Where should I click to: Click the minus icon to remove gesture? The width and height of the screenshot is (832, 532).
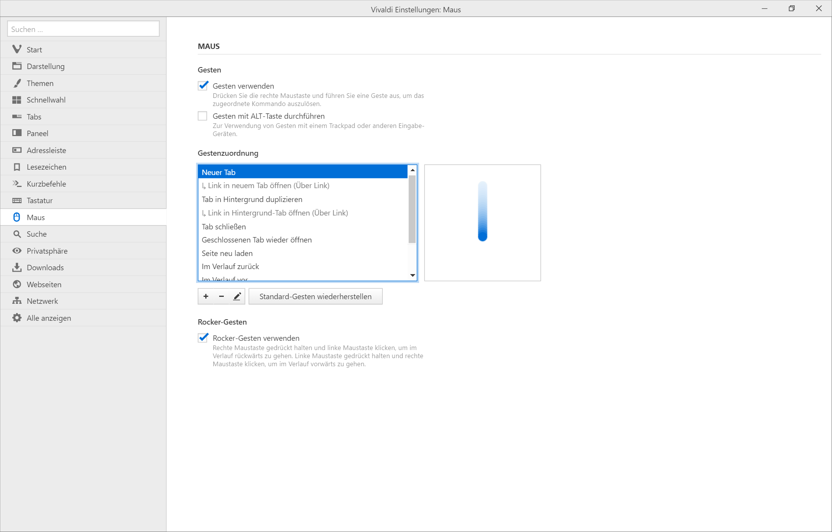(221, 296)
